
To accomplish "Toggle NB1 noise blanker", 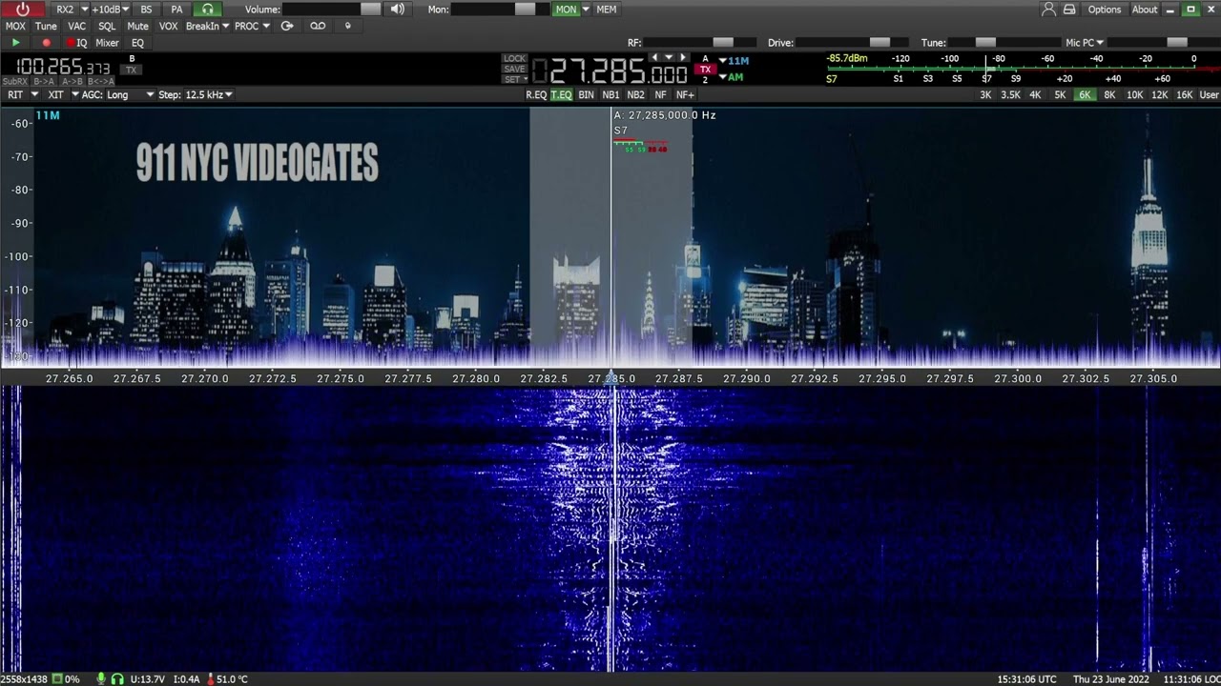I will click(x=610, y=95).
